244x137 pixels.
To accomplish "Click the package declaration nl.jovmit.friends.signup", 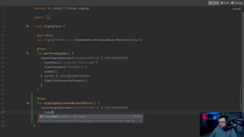I will click(x=68, y=8).
